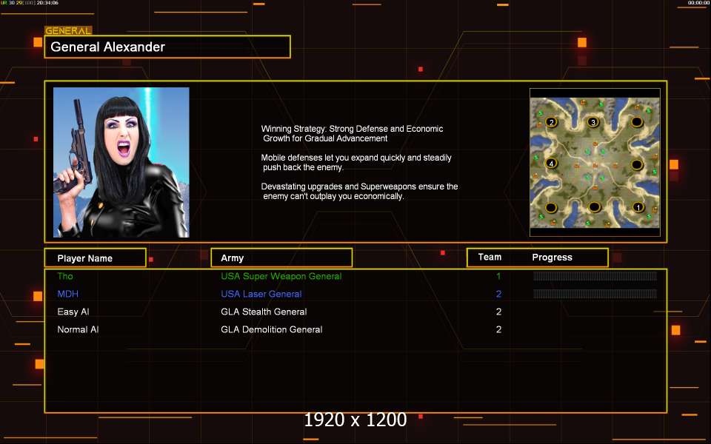The width and height of the screenshot is (711, 444).
Task: Click the Progress column header
Action: point(552,257)
